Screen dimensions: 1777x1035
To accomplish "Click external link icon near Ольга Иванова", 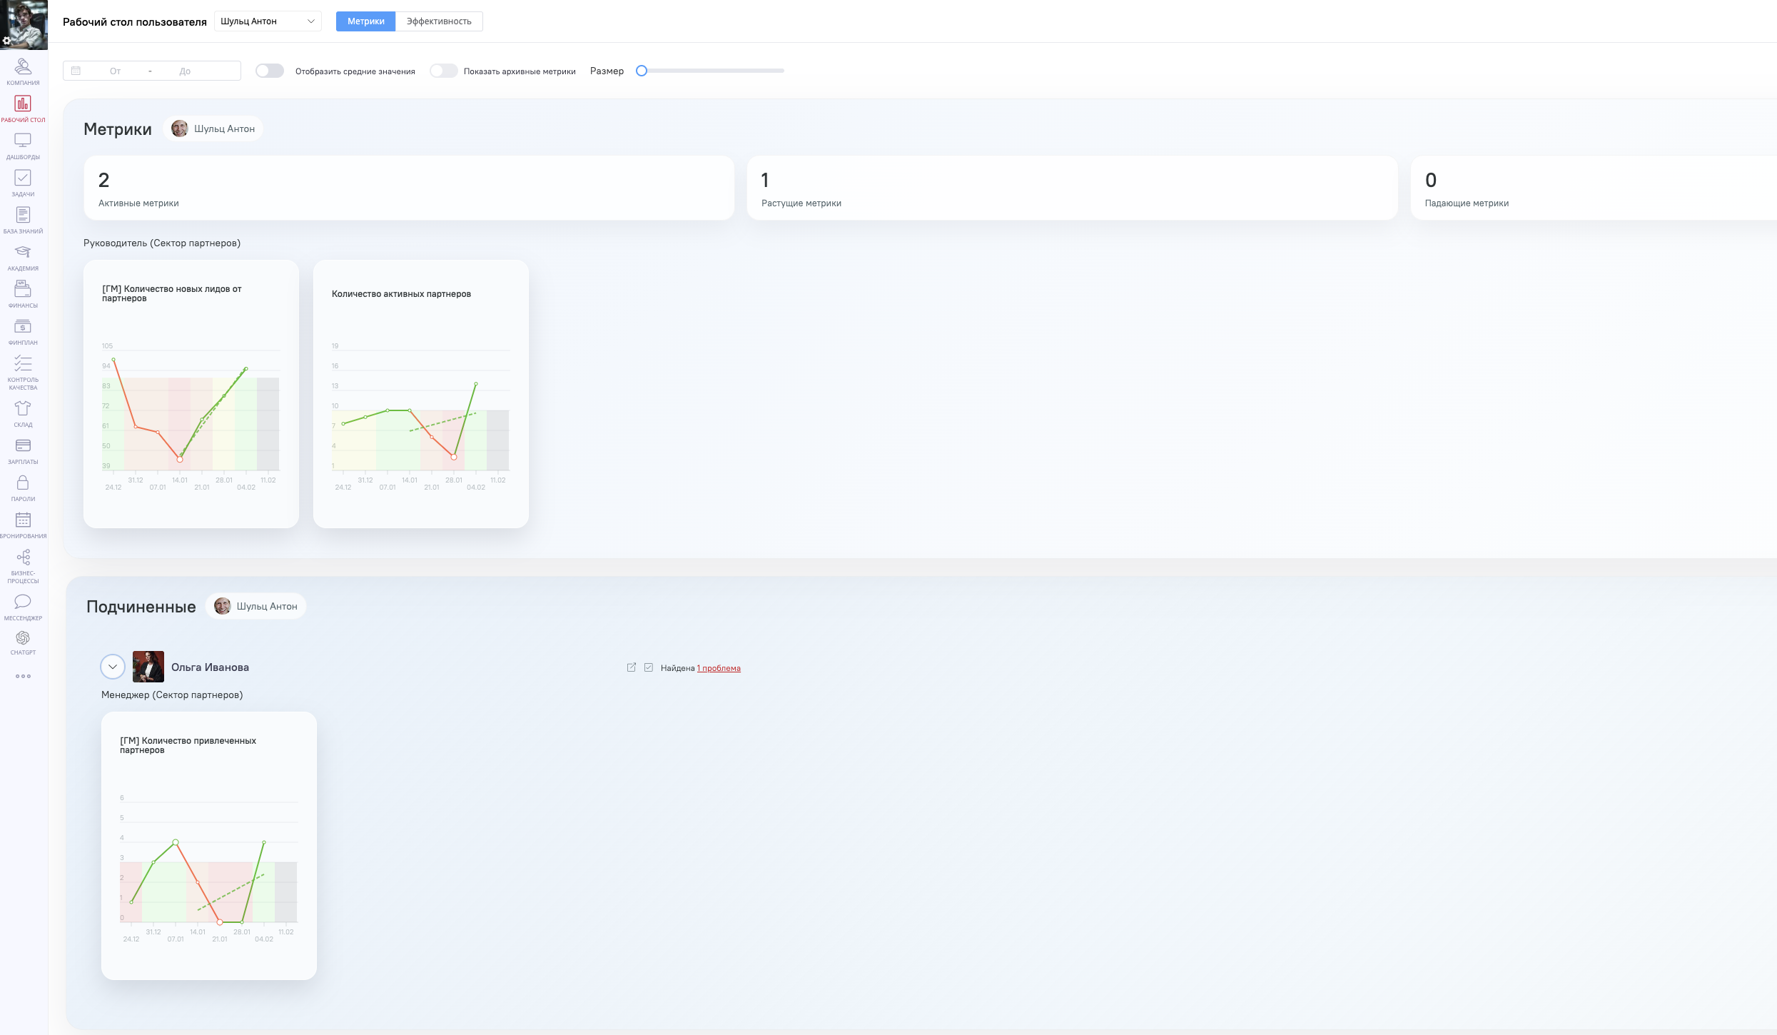I will (632, 667).
